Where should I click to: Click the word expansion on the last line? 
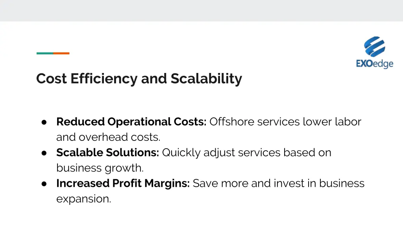(83, 199)
